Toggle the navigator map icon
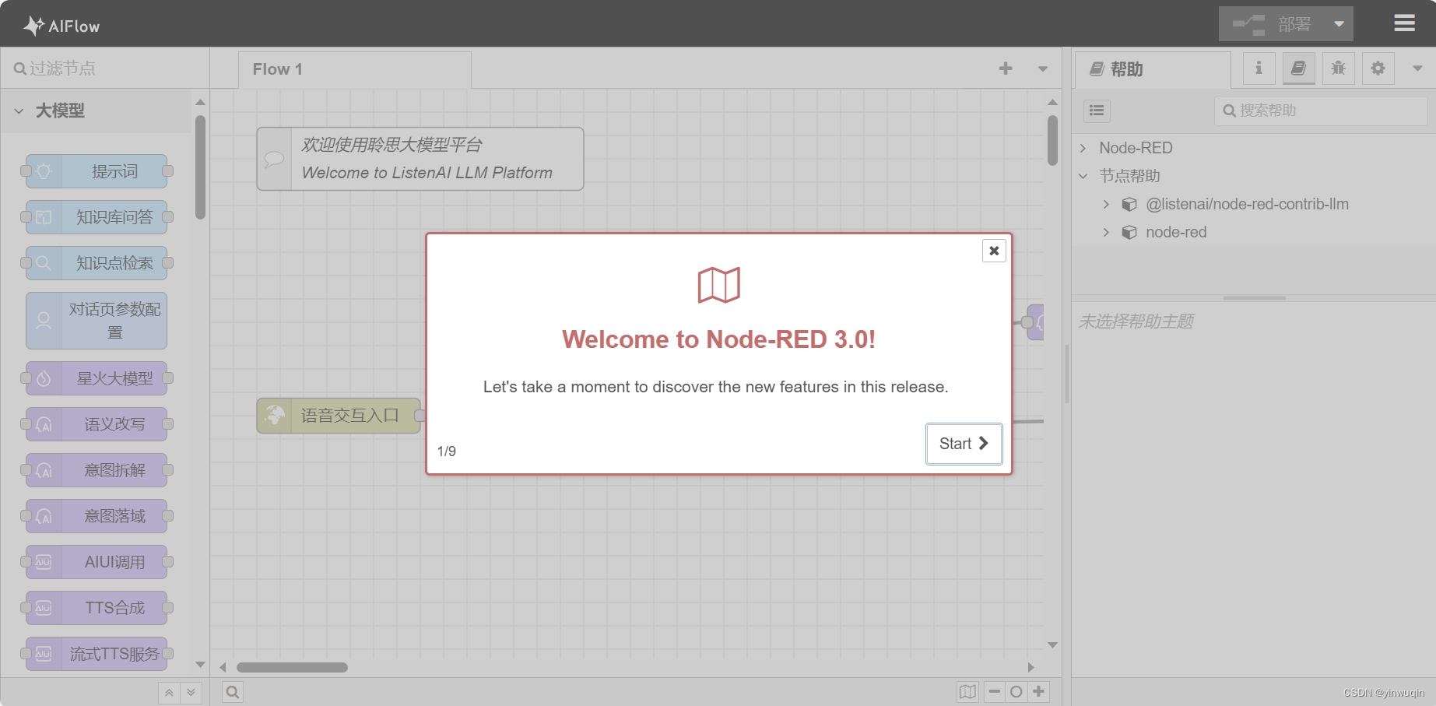This screenshot has width=1436, height=706. 967,692
